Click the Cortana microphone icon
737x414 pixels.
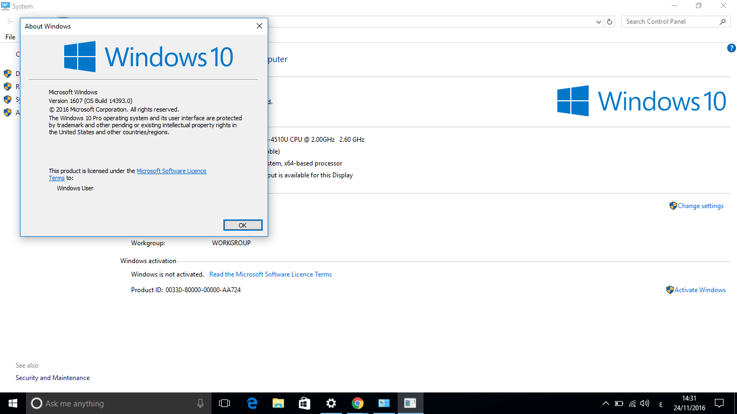(x=200, y=403)
